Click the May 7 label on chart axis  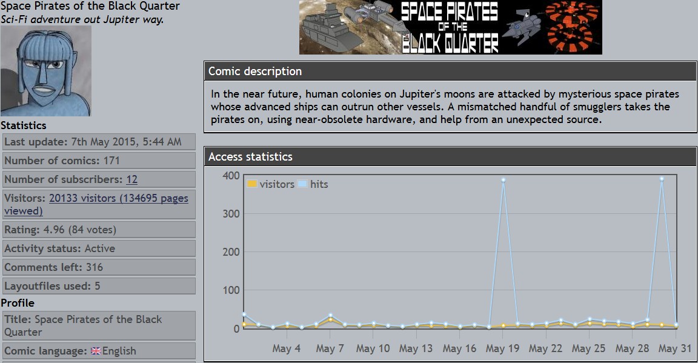coord(330,348)
